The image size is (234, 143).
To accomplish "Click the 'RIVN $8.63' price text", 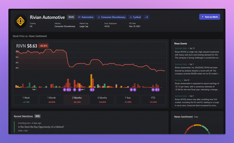I will pos(26,46).
